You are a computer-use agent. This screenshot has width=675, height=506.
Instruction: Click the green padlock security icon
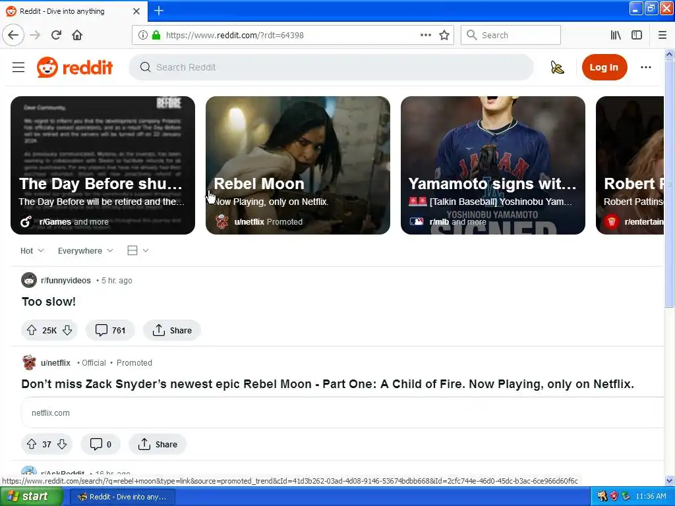pos(156,35)
